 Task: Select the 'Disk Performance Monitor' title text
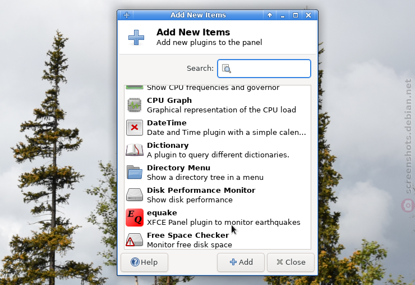pyautogui.click(x=201, y=190)
